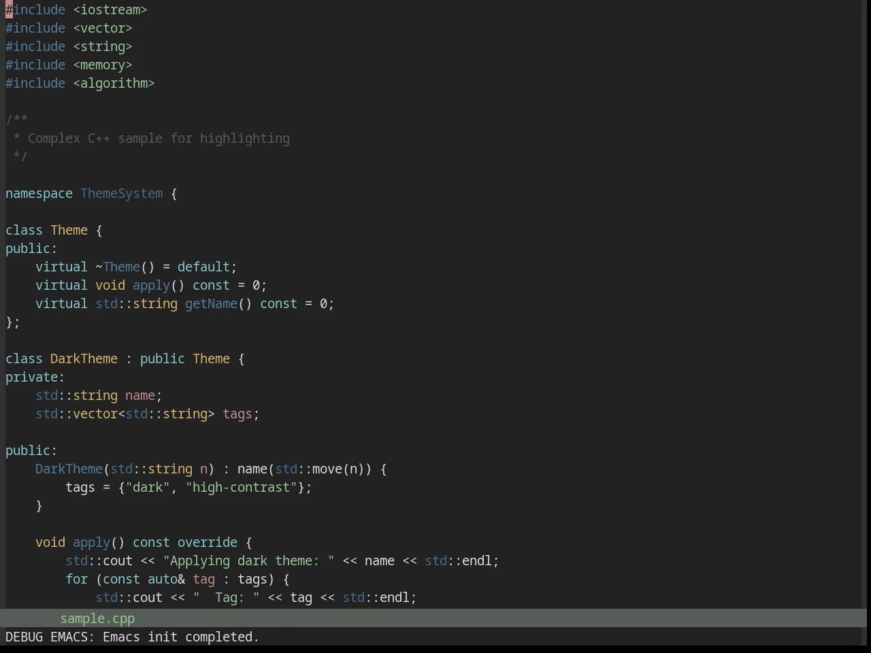Viewport: 871px width, 653px height.
Task: Click 'tags' in 'std::vector<std::string> tags;'
Action: pos(237,414)
